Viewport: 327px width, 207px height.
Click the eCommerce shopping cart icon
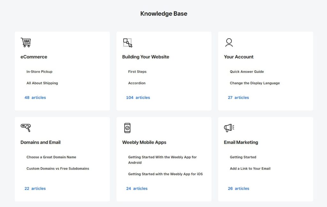pyautogui.click(x=26, y=42)
